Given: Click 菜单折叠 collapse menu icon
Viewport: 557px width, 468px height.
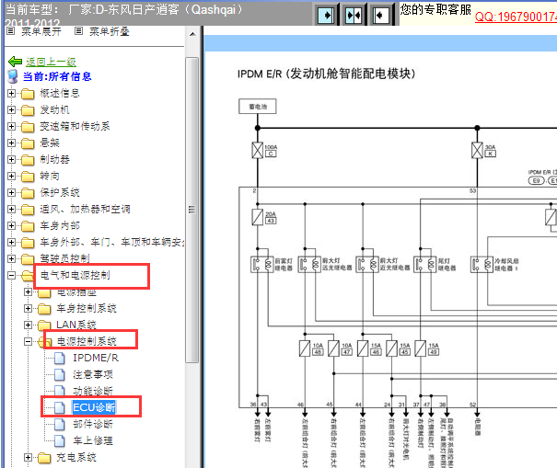Looking at the screenshot, I should click(x=78, y=31).
